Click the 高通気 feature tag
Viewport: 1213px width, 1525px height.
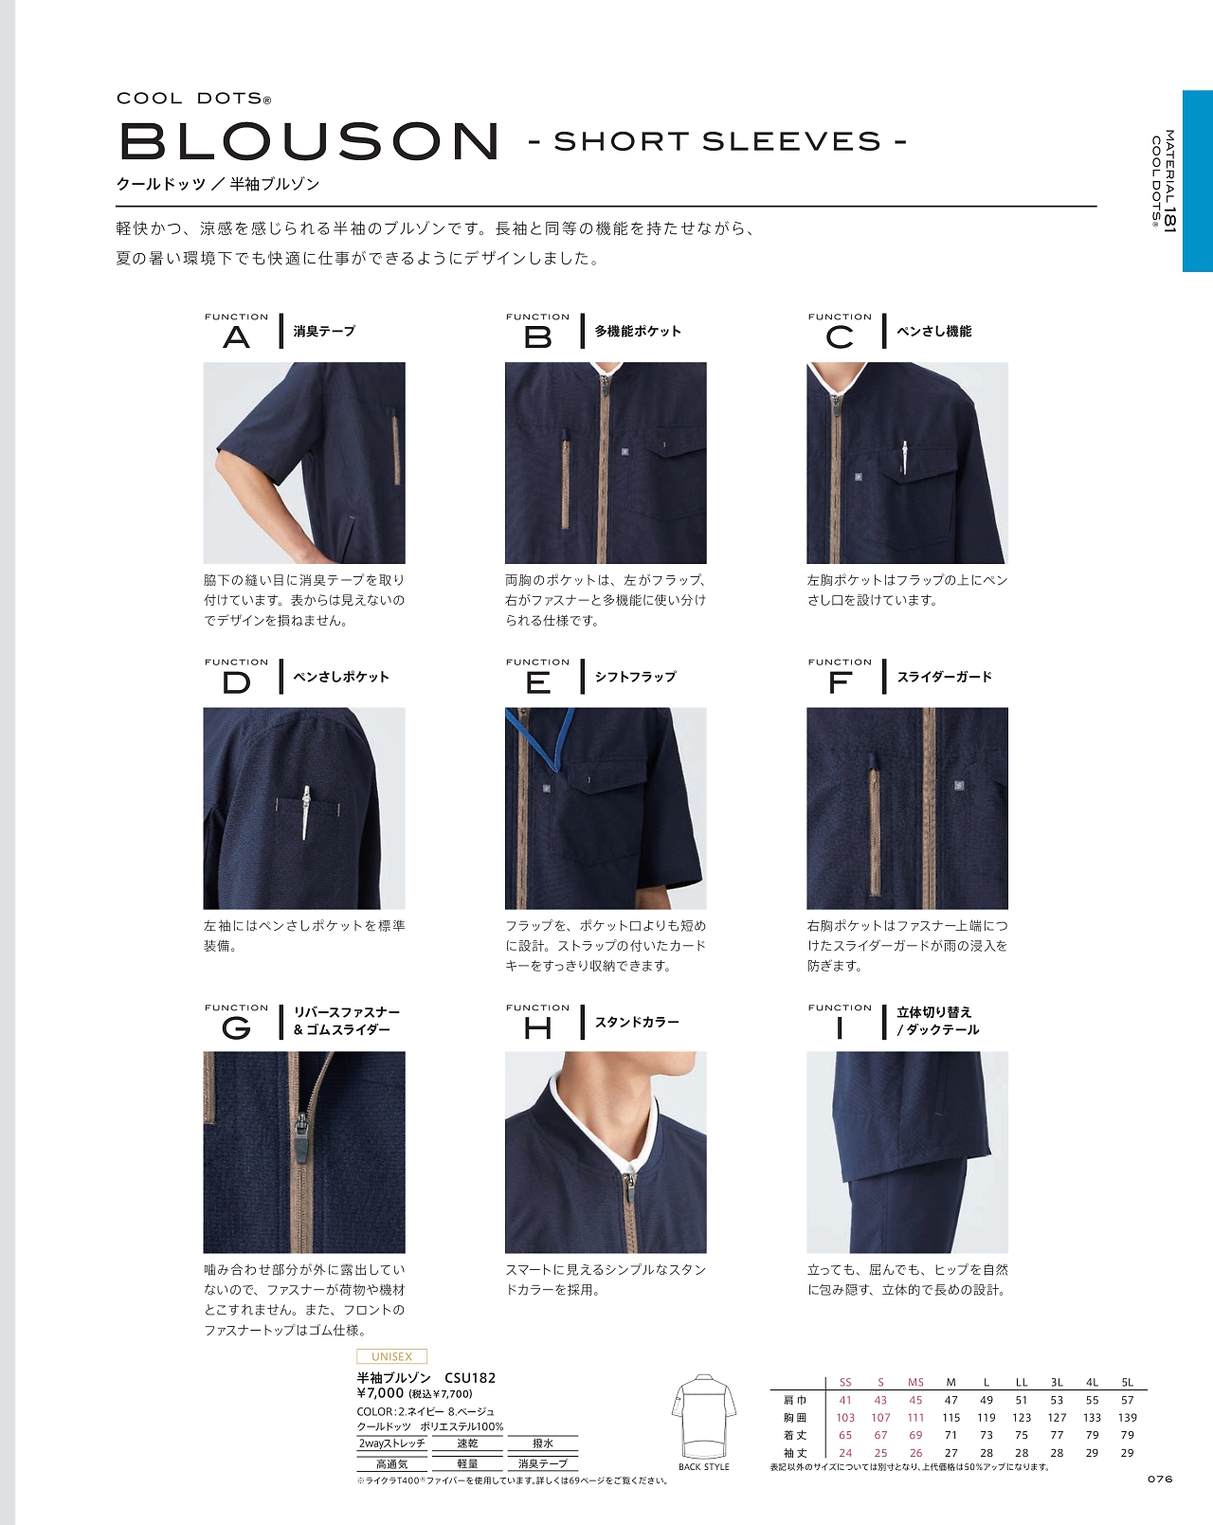[x=391, y=1463]
